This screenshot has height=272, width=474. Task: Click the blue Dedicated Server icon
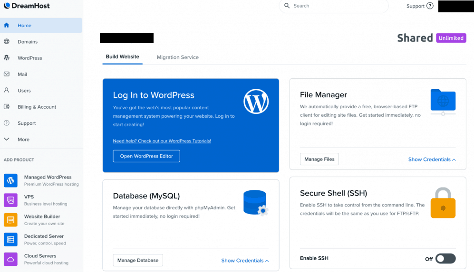10,239
